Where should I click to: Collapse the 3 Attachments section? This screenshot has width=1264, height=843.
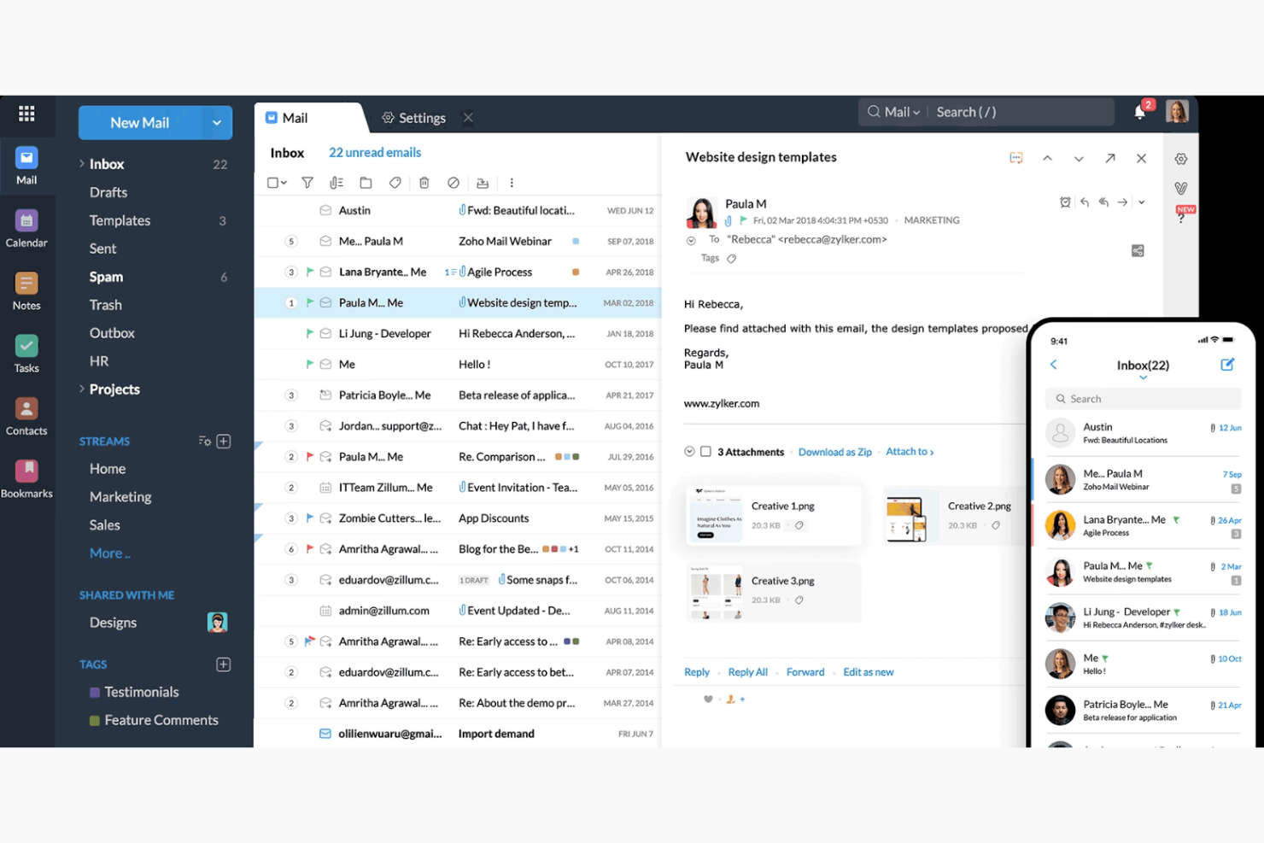(x=689, y=452)
